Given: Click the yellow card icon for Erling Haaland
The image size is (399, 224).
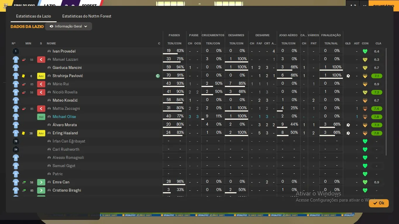Looking at the screenshot, I should (x=23, y=133).
